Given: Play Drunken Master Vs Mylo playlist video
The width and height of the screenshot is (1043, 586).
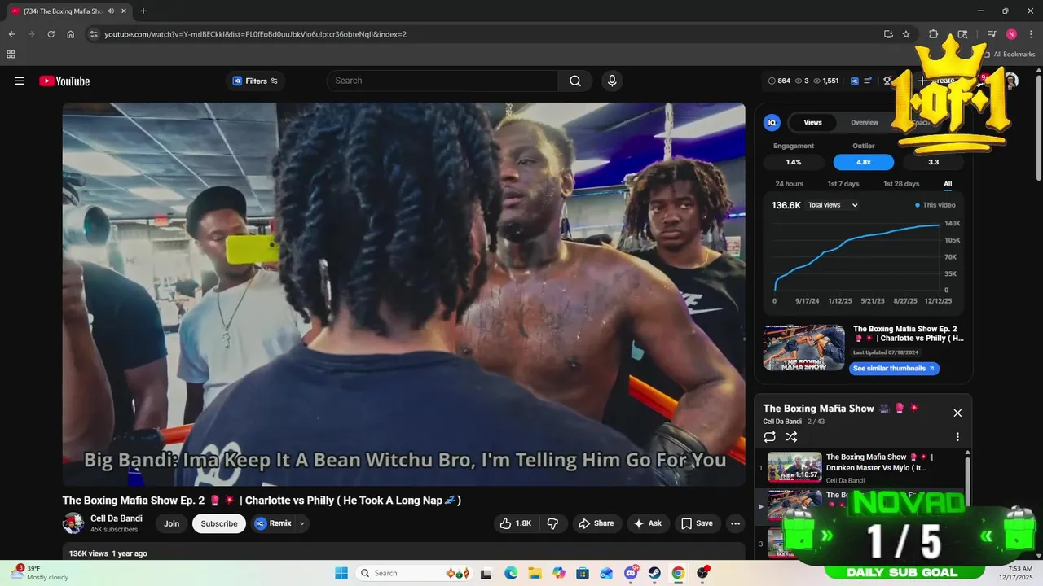Looking at the screenshot, I should [859, 467].
